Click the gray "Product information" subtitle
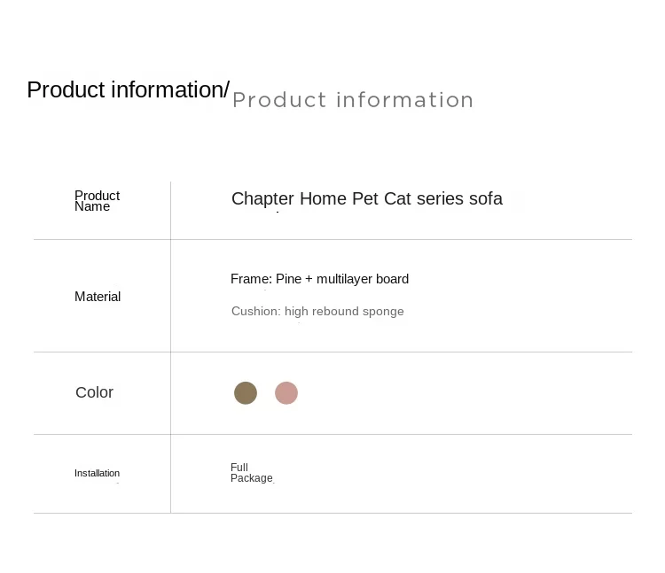 click(353, 100)
